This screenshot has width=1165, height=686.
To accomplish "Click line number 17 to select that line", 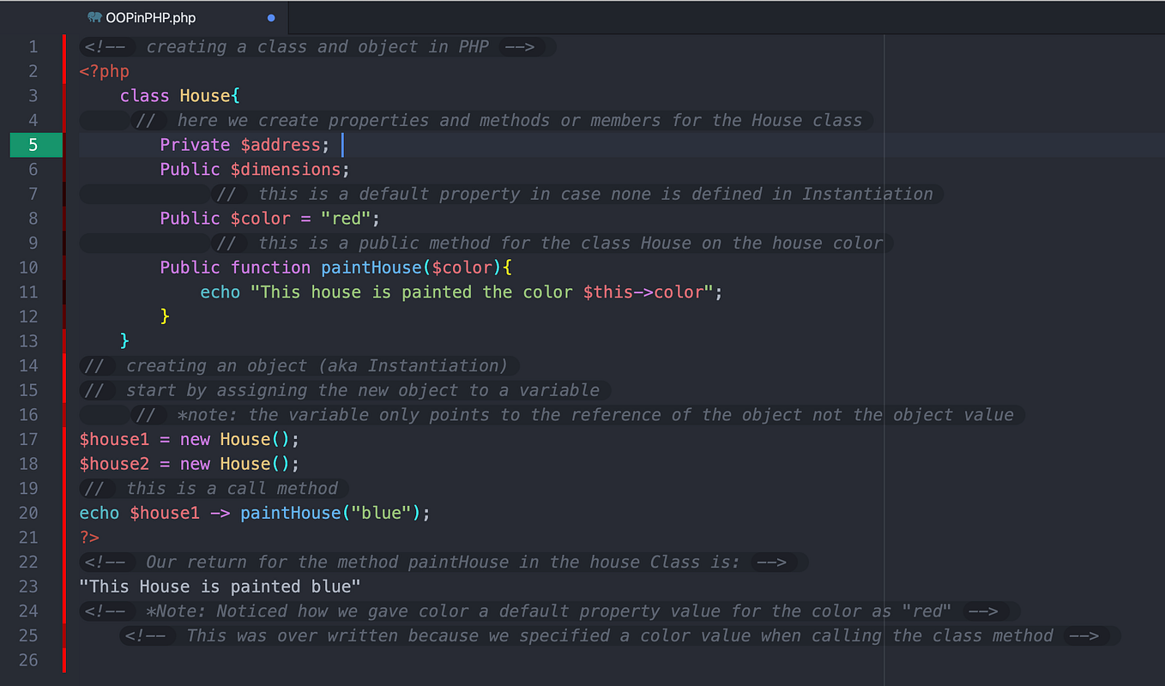I will coord(28,439).
